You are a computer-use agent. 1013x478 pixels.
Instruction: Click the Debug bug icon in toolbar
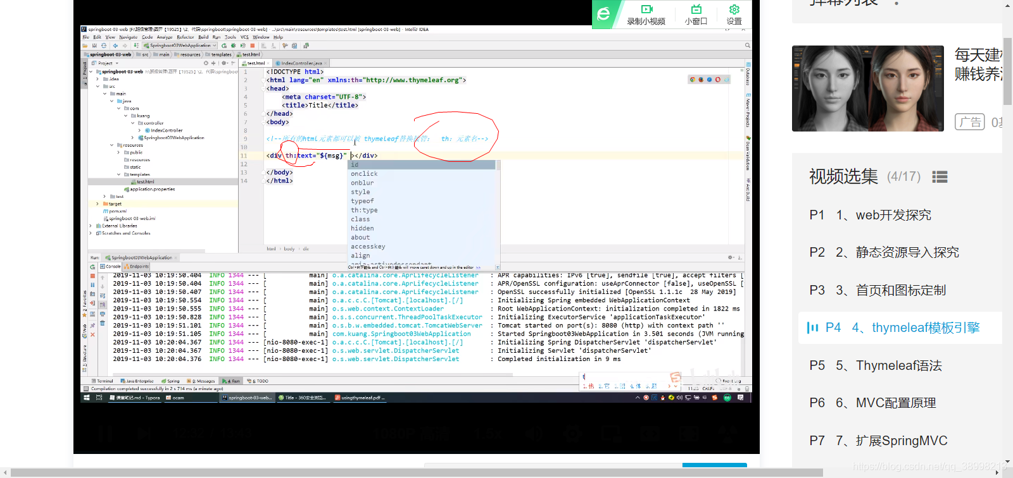234,46
